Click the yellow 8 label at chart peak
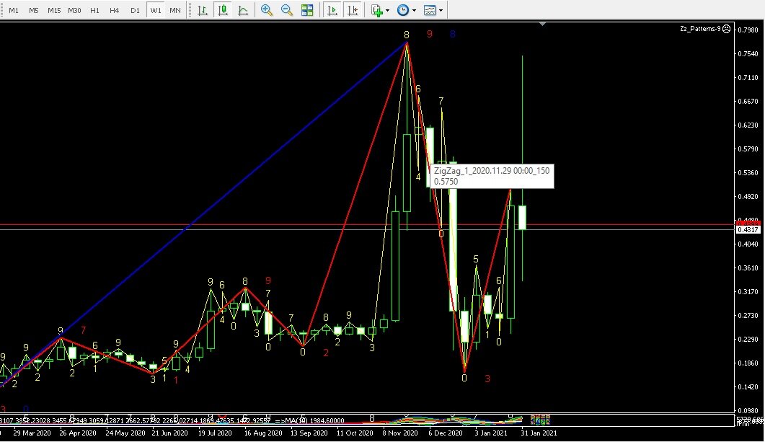 click(407, 35)
